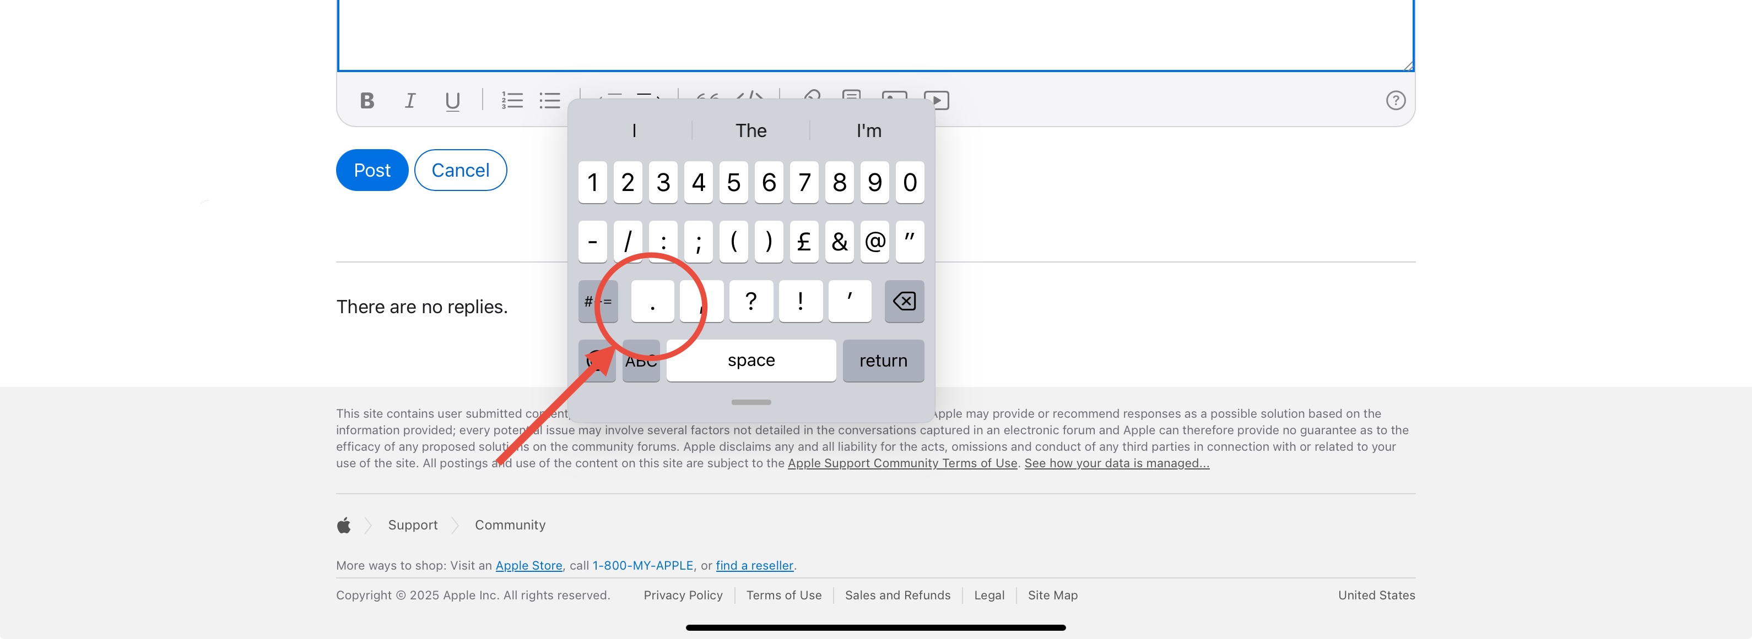The width and height of the screenshot is (1752, 639).
Task: Choose the "The" word suggestion
Action: point(750,130)
